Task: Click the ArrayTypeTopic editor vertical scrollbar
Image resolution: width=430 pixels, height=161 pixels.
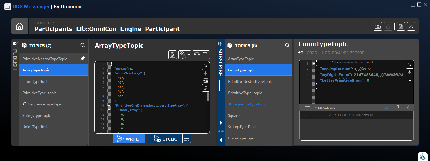Action: [208, 97]
